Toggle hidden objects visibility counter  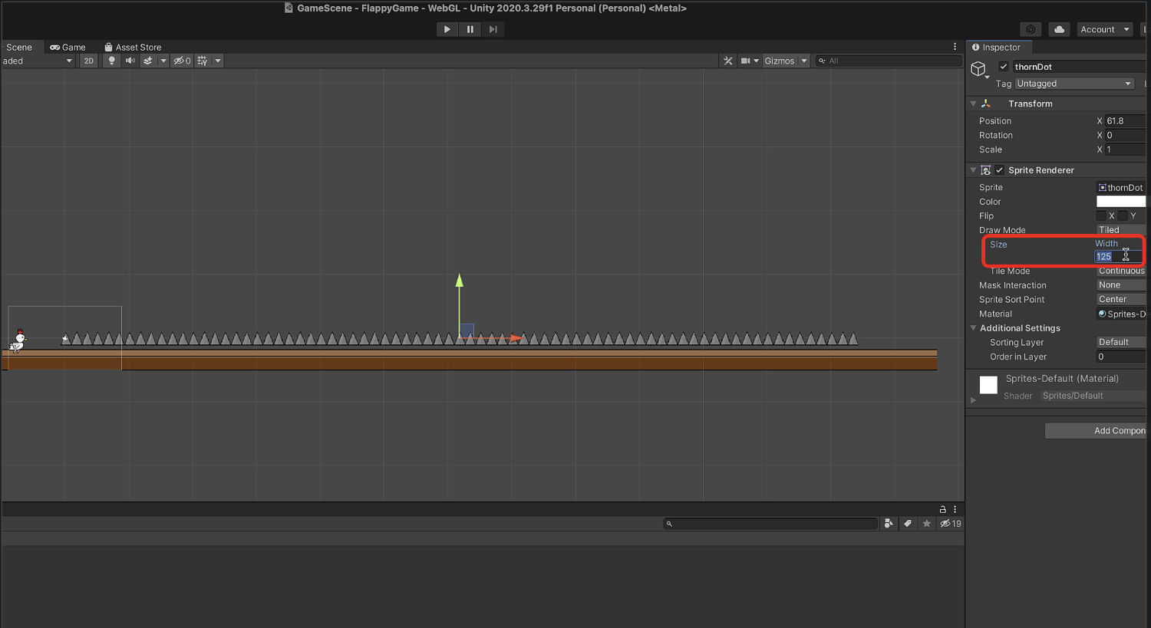coord(182,61)
